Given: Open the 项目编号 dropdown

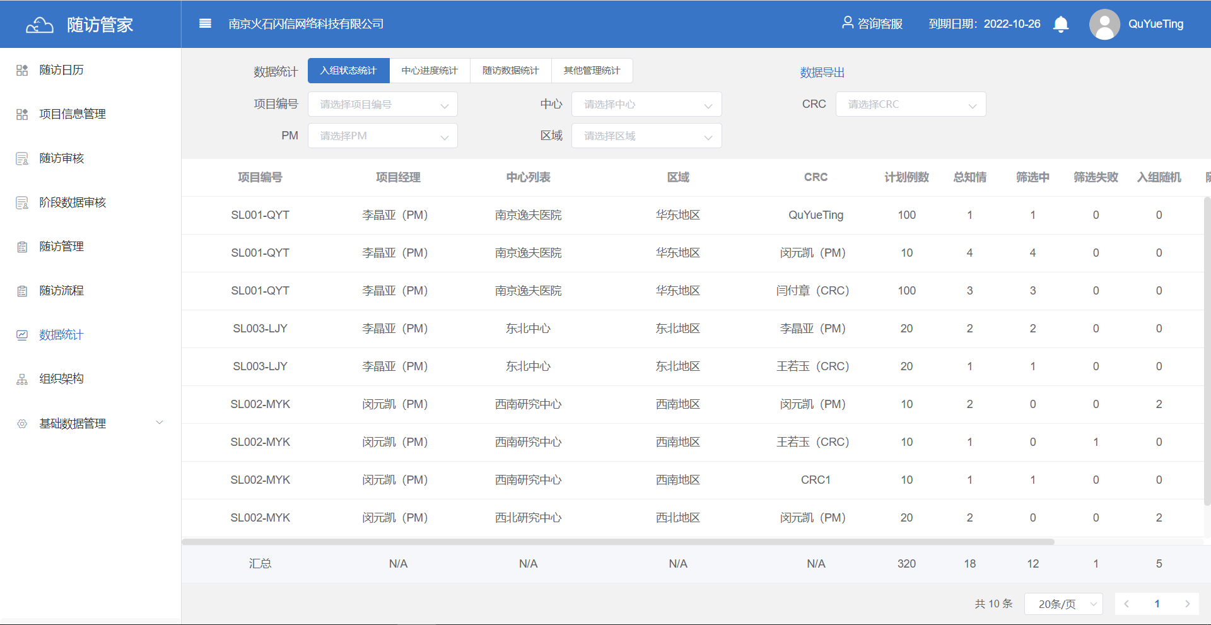Looking at the screenshot, I should pyautogui.click(x=382, y=105).
